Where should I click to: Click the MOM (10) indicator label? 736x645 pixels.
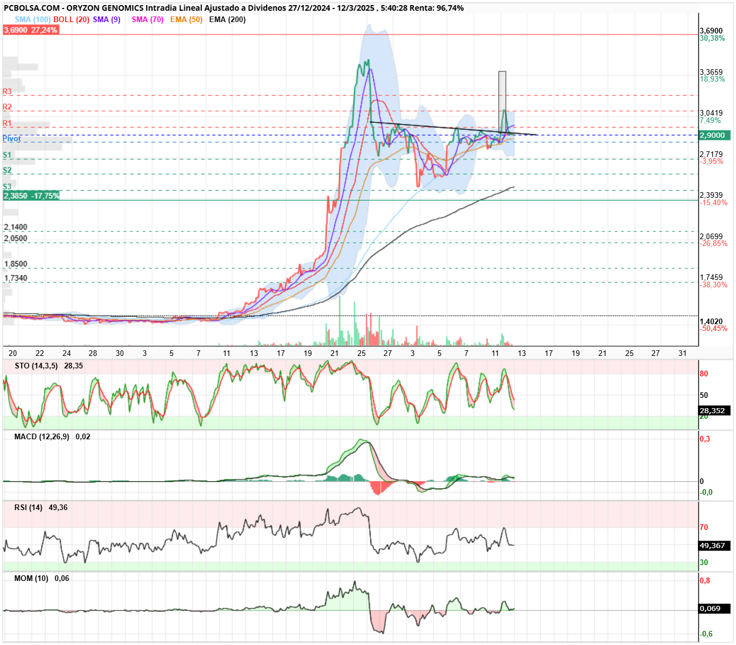(31, 578)
